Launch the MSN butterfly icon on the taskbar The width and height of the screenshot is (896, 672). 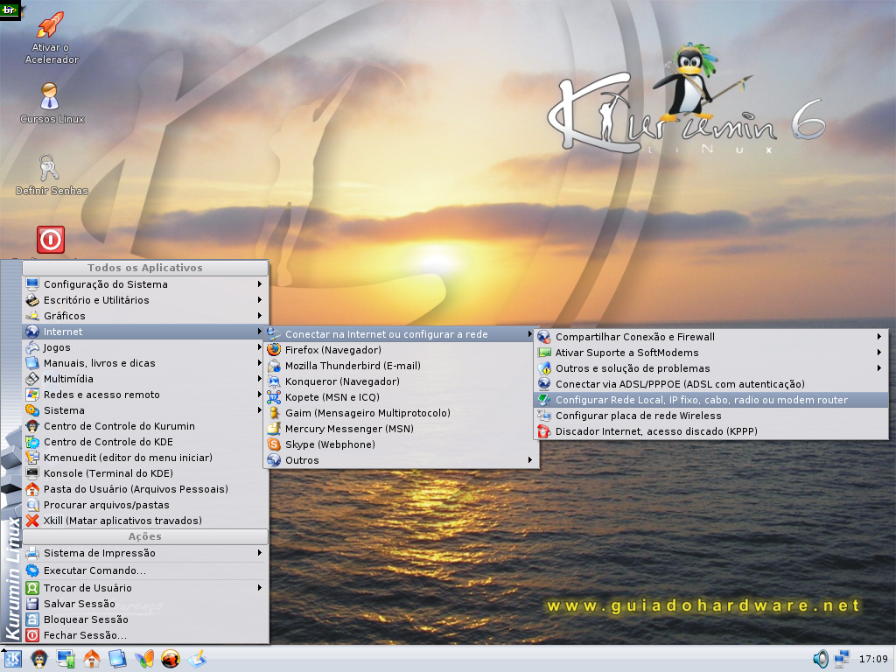tap(144, 659)
